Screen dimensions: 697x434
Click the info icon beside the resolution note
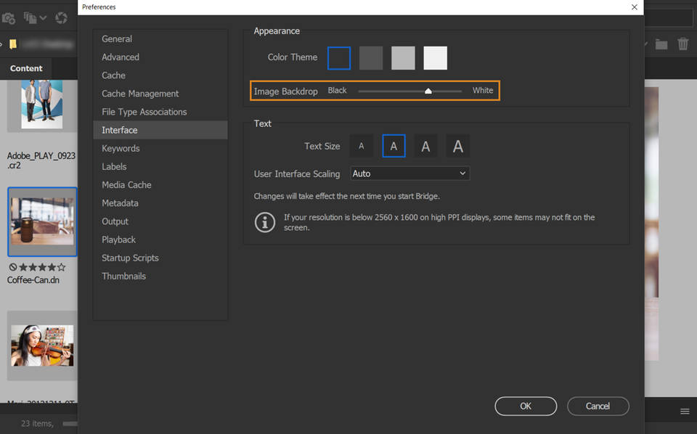[265, 222]
